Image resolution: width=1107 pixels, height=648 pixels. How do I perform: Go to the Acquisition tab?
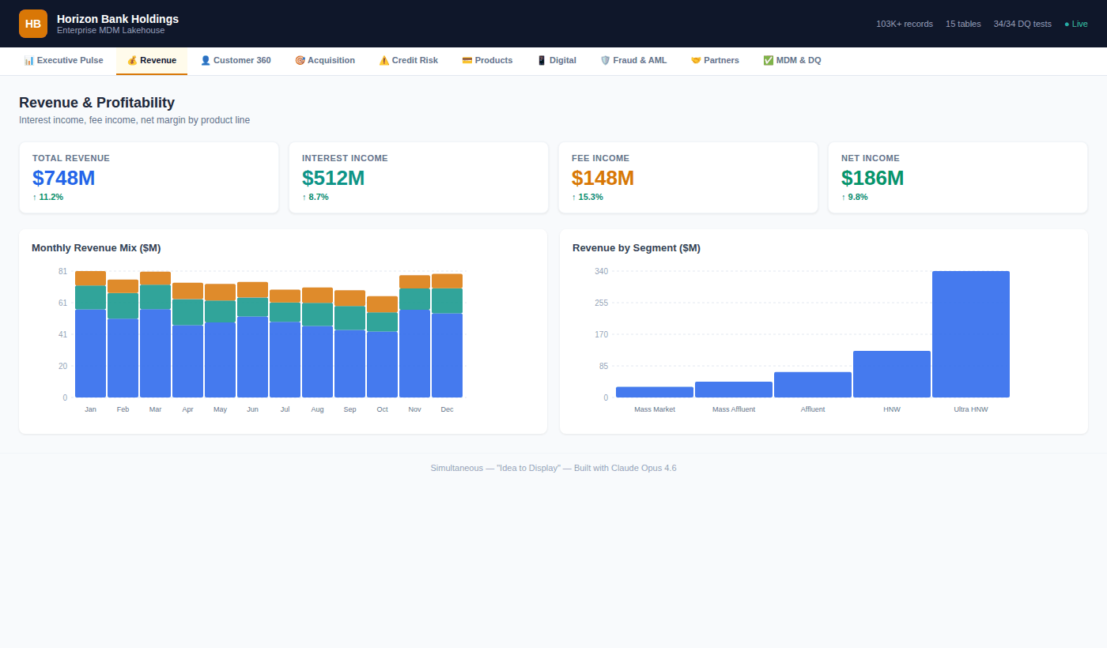(x=325, y=61)
